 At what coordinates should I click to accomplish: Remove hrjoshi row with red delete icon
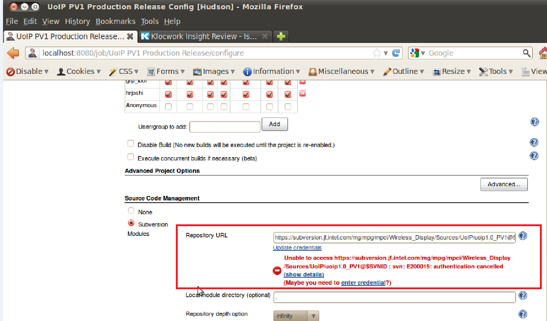(303, 93)
